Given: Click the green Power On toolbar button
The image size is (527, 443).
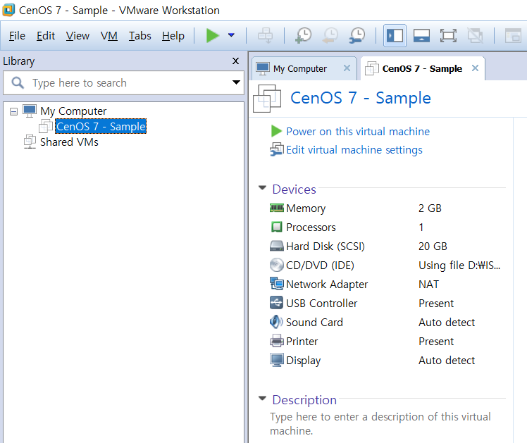Looking at the screenshot, I should (x=212, y=35).
